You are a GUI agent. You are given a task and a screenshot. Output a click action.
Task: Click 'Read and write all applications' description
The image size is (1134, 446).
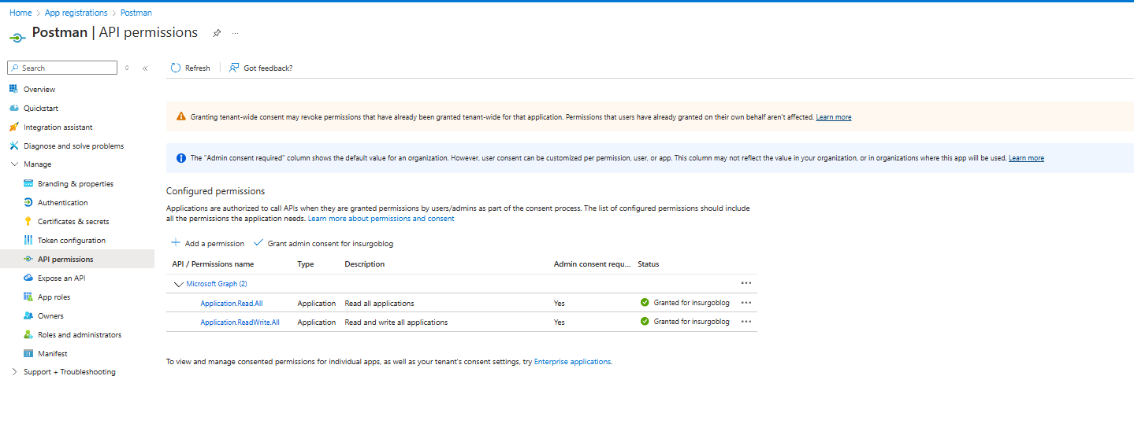coord(396,322)
